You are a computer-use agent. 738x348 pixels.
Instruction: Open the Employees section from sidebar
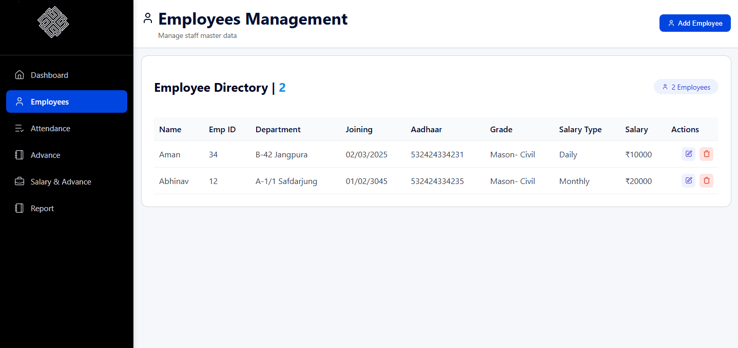[49, 101]
